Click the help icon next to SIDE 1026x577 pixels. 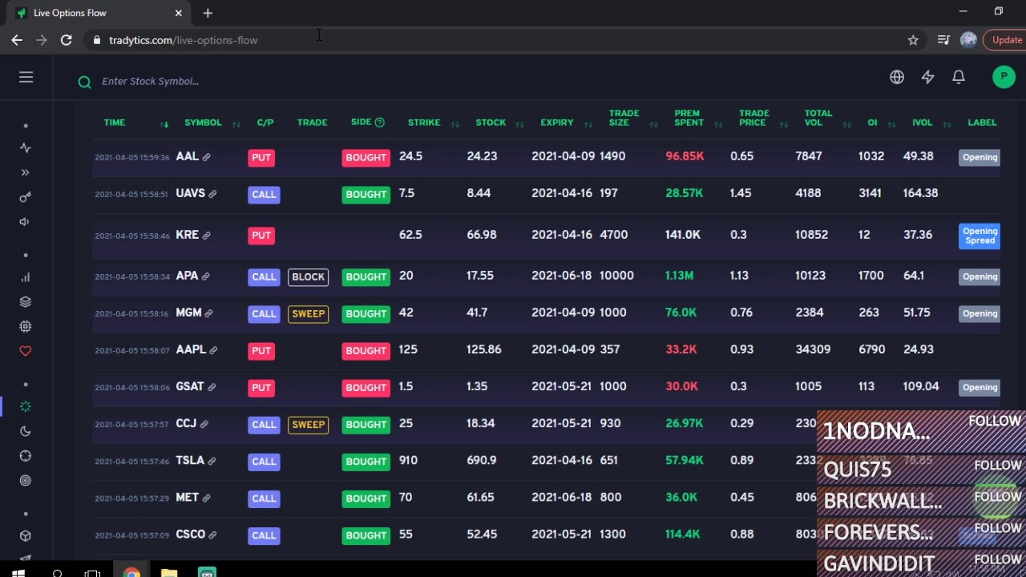(x=379, y=123)
